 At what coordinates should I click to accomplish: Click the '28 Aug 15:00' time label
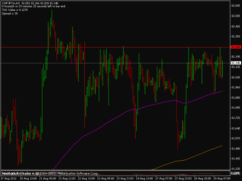coord(203,179)
